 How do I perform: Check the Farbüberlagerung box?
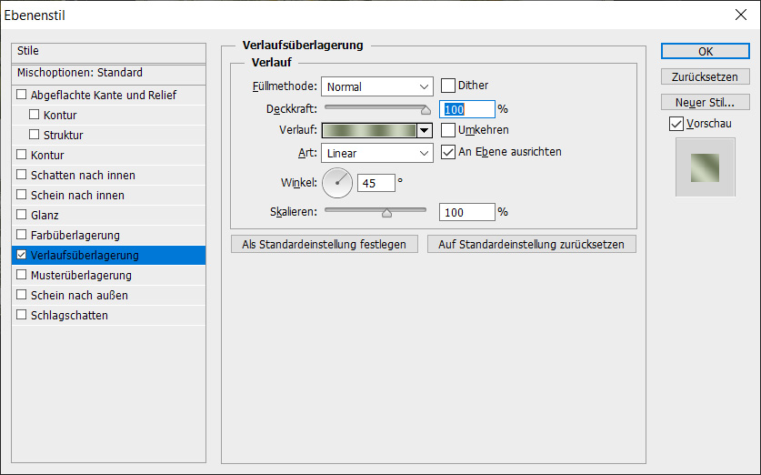pyautogui.click(x=21, y=235)
